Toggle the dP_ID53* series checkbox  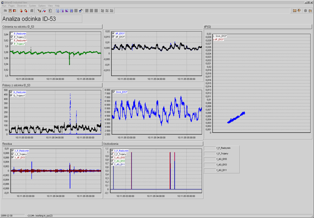[113, 37]
